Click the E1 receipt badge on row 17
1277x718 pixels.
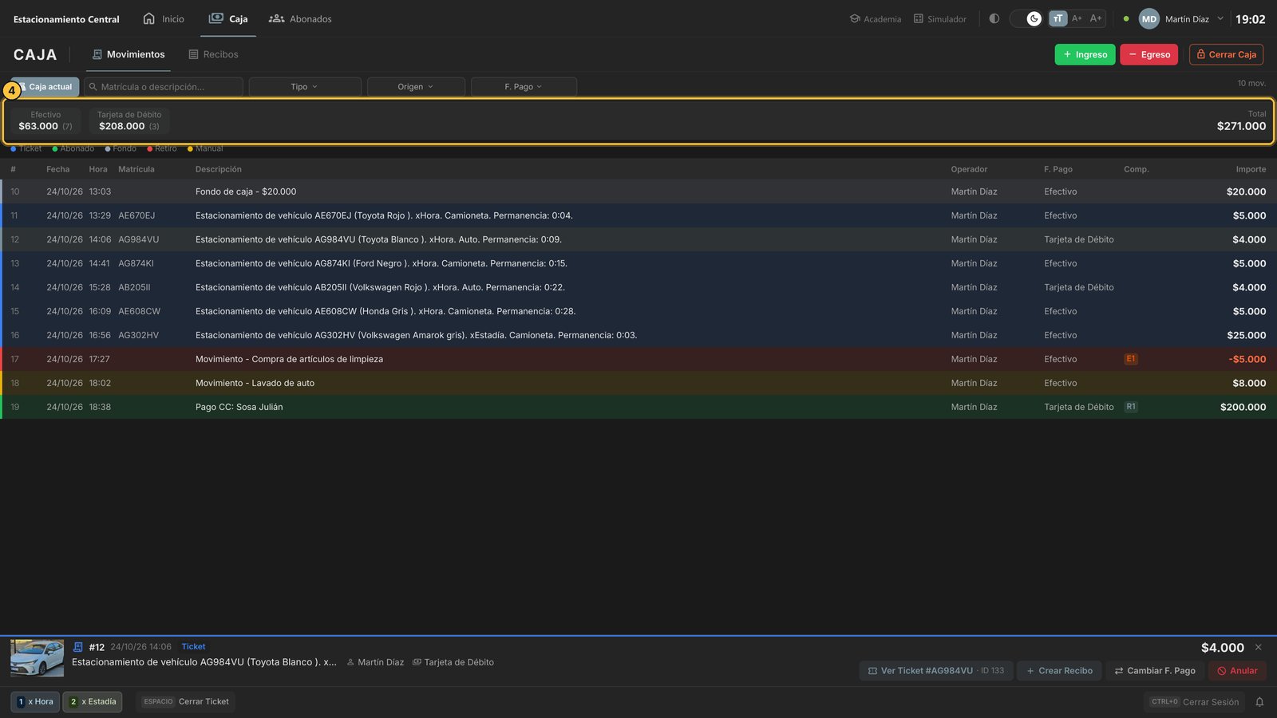(1130, 359)
